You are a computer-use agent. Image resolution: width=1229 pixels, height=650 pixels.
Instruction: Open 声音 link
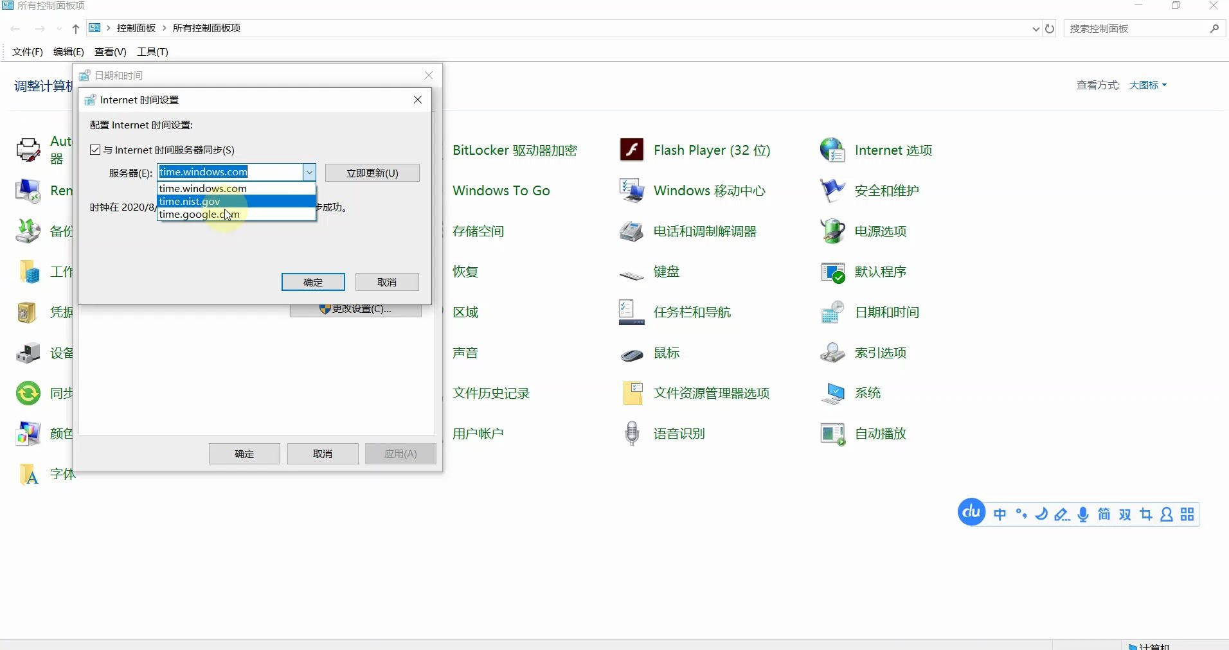(x=465, y=352)
